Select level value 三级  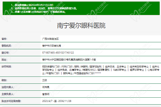click(45, 80)
